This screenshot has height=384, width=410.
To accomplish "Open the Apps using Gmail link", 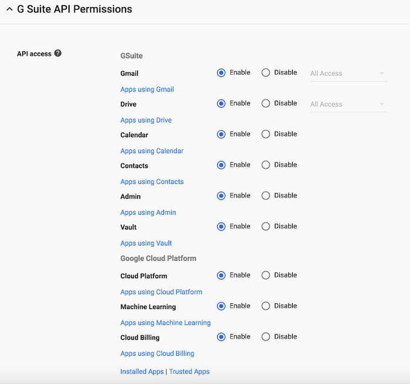I will [x=147, y=90].
